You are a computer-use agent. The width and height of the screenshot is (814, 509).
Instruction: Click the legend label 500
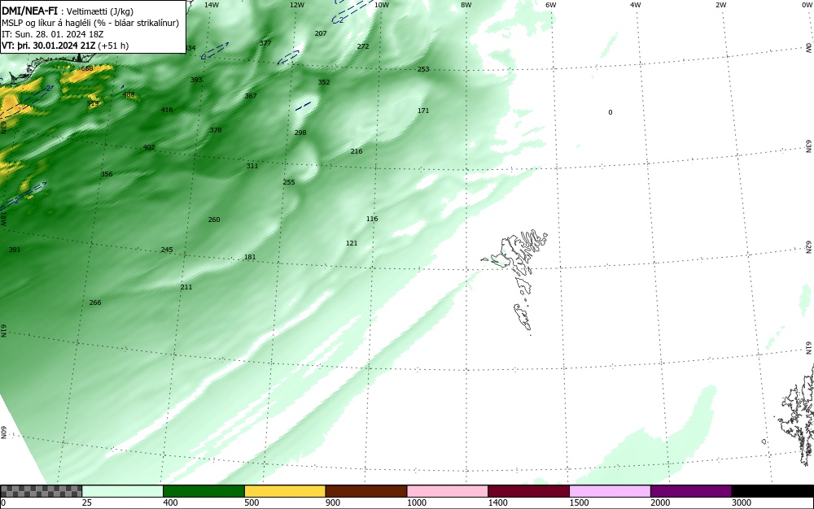pos(252,502)
